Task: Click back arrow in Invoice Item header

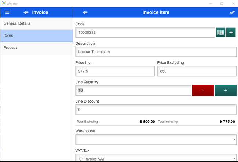Action: [x=85, y=12]
